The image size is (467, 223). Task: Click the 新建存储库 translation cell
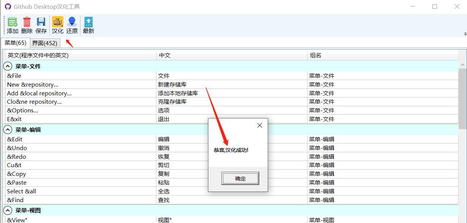[232, 84]
